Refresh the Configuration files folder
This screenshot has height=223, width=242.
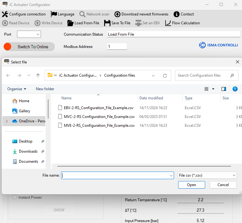(x=165, y=75)
